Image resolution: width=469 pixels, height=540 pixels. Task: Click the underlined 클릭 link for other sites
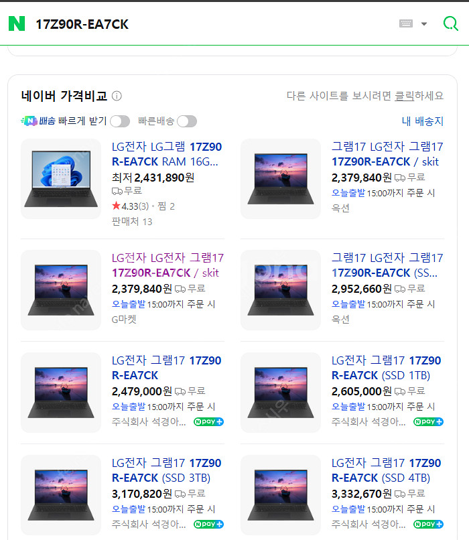404,95
